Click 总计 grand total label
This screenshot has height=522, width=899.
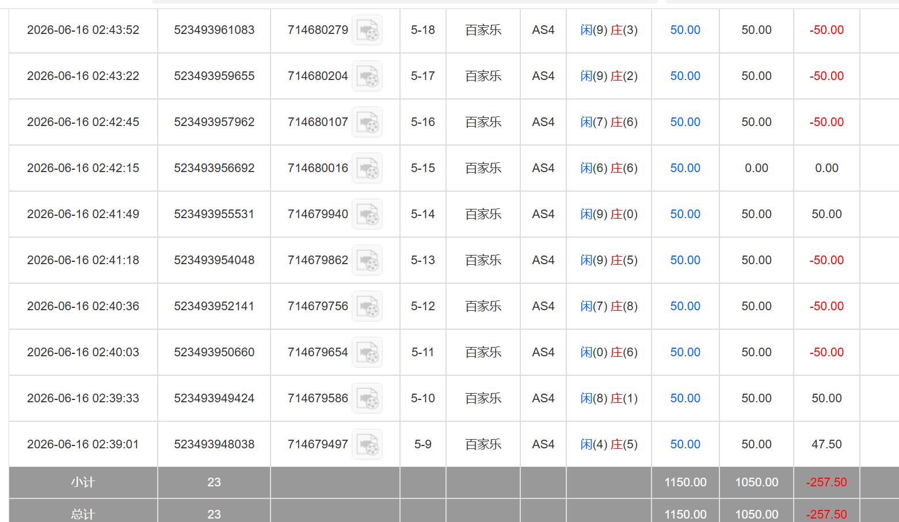click(x=83, y=515)
